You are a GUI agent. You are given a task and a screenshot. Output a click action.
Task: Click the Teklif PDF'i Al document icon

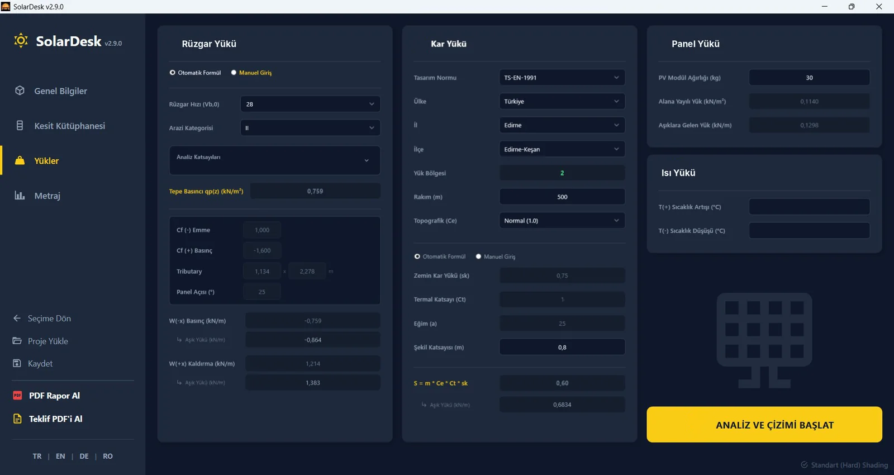(17, 419)
